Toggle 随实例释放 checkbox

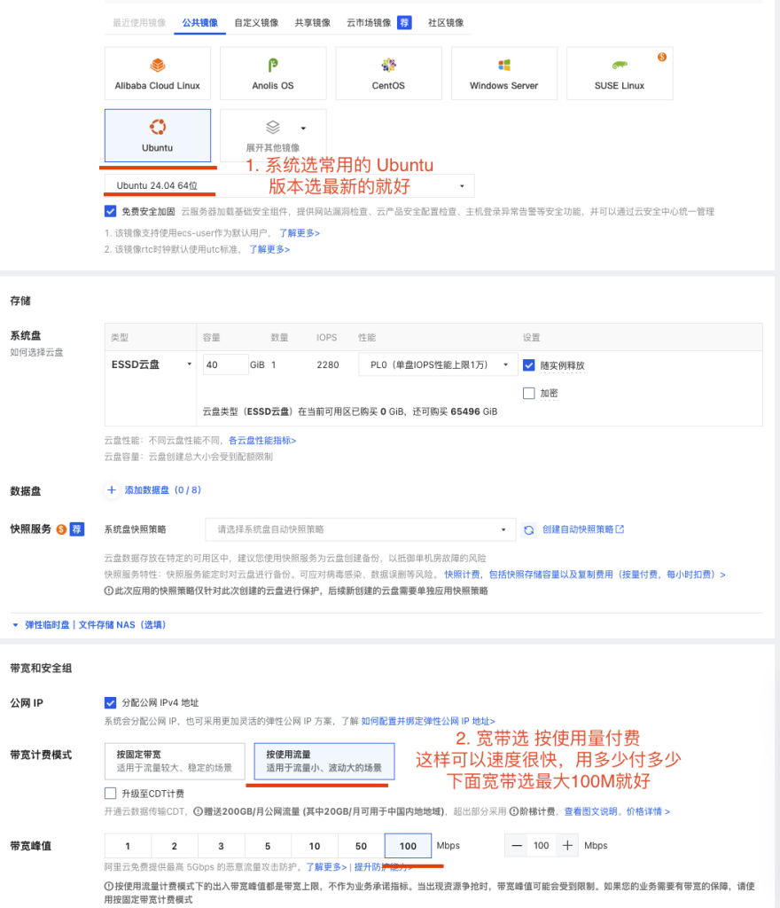[528, 365]
